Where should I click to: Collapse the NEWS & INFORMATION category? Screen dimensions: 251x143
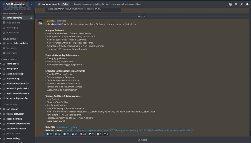[x=13, y=14]
